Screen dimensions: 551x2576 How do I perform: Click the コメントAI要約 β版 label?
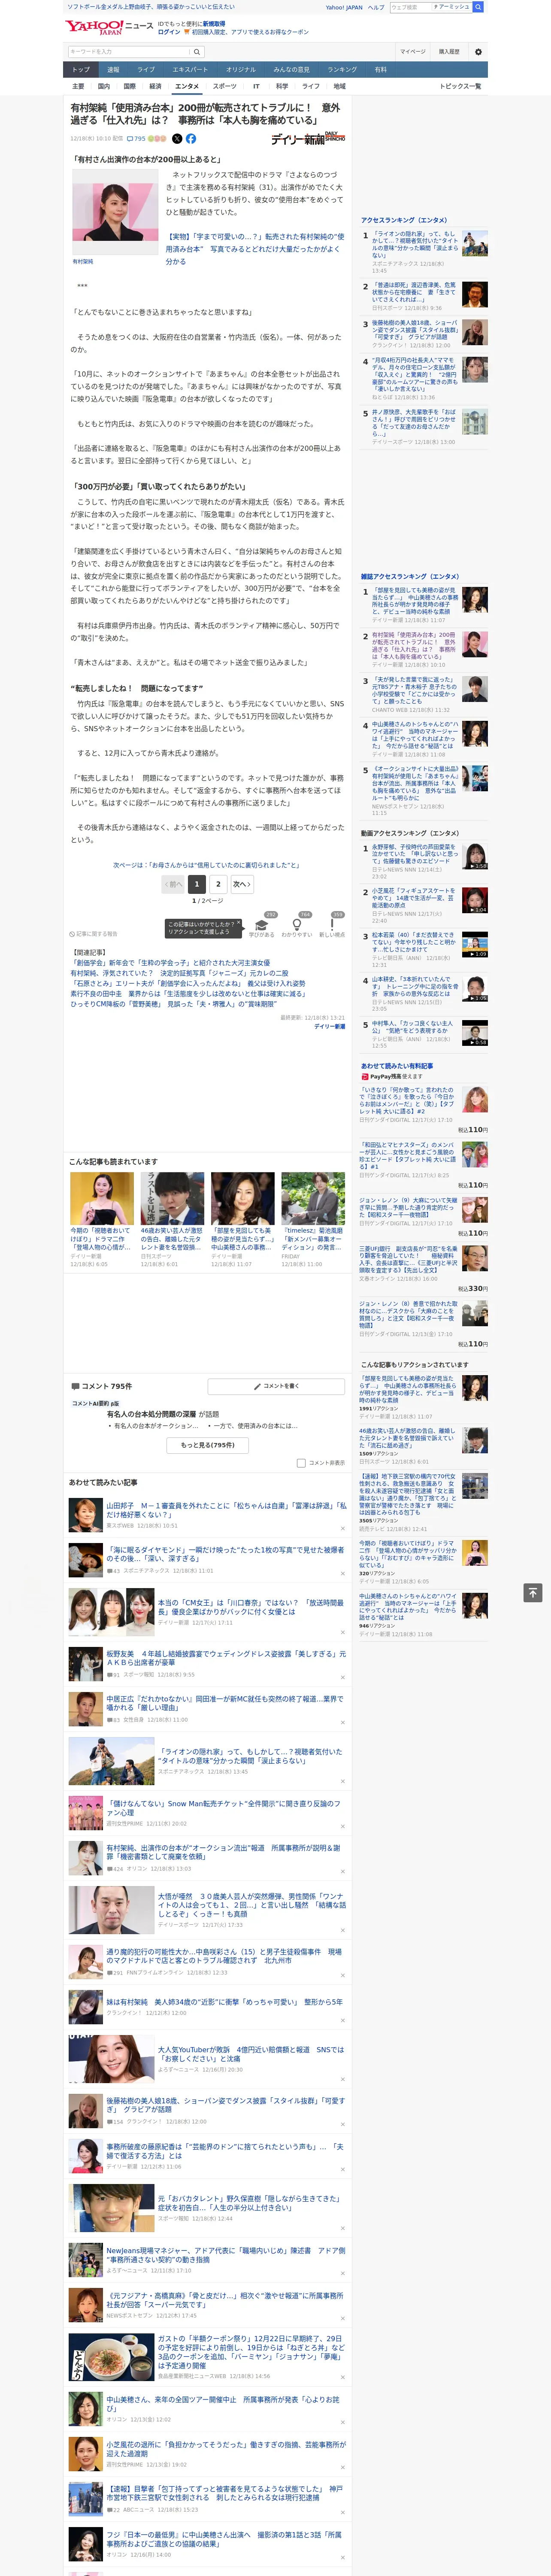point(95,1404)
